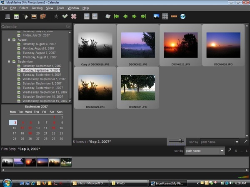Toggle the grid view icon in toolbar
The width and height of the screenshot is (250, 187).
click(165, 17)
